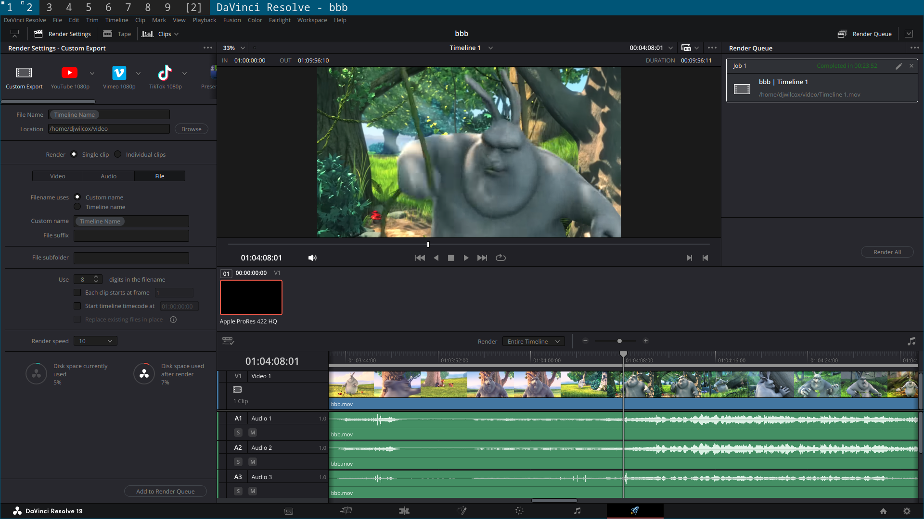
Task: Enable Each clip starts at frame
Action: pyautogui.click(x=77, y=293)
